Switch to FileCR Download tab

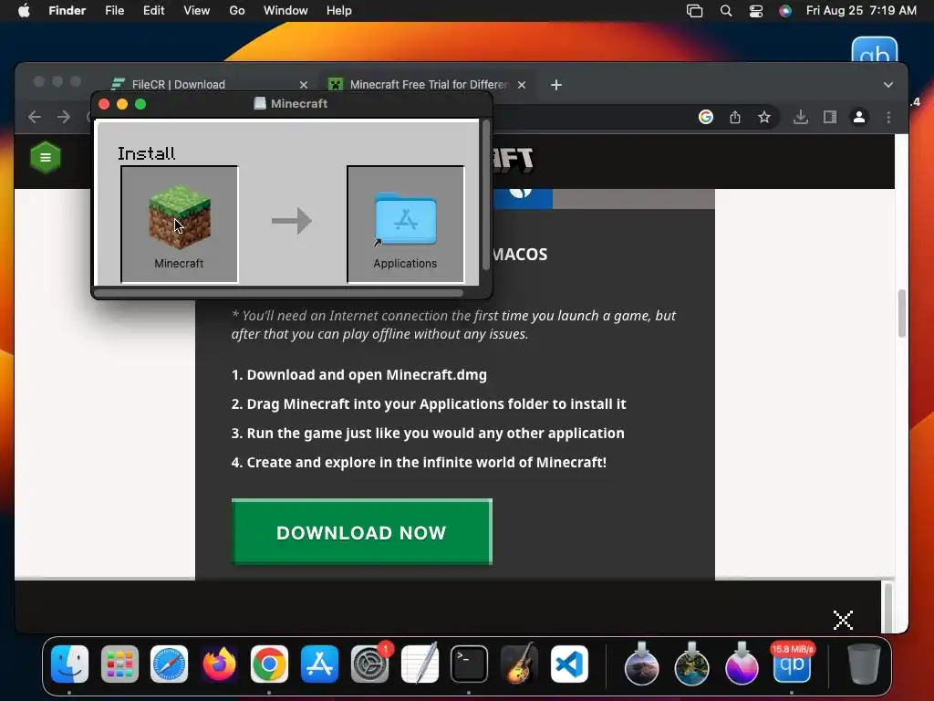click(x=178, y=85)
